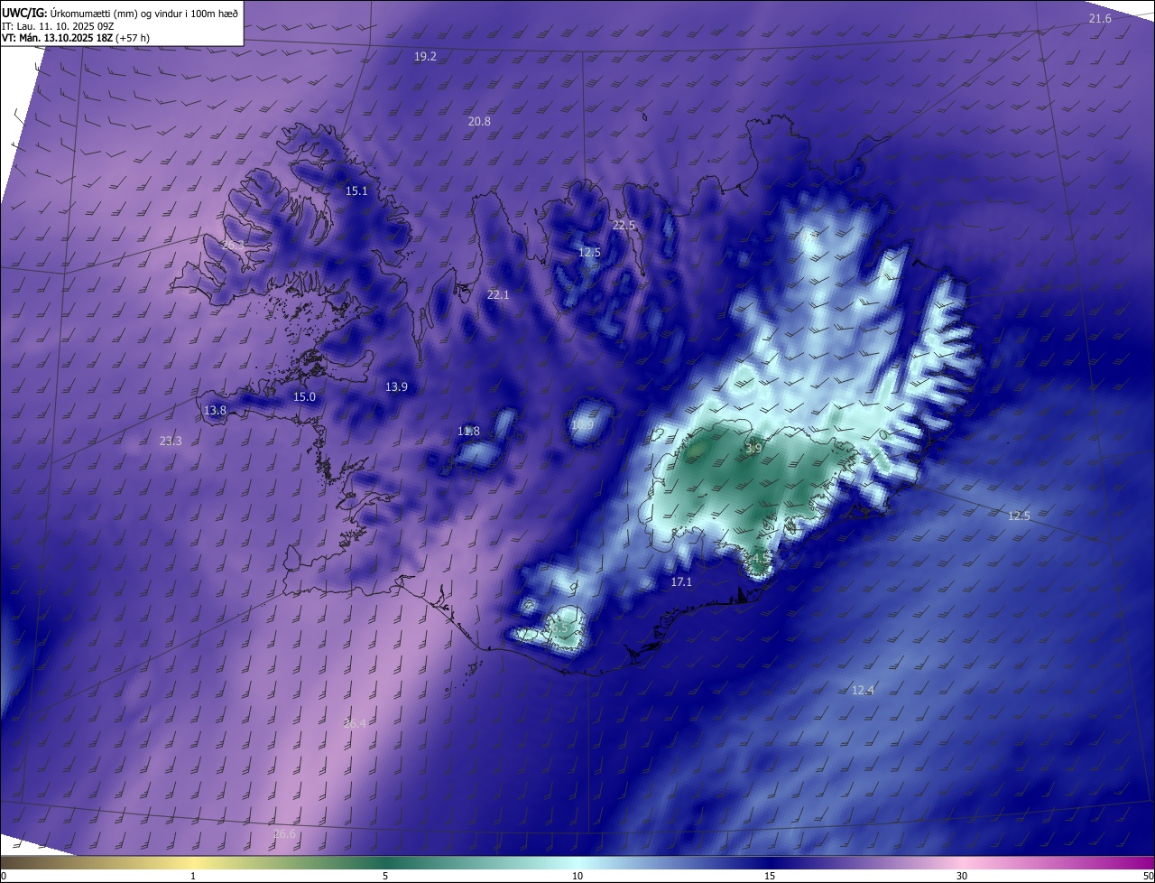Click the title 'UWC/IG: Úrkomumætti (mm) og vindur í 100m hæð'
The width and height of the screenshot is (1155, 883).
(x=120, y=13)
